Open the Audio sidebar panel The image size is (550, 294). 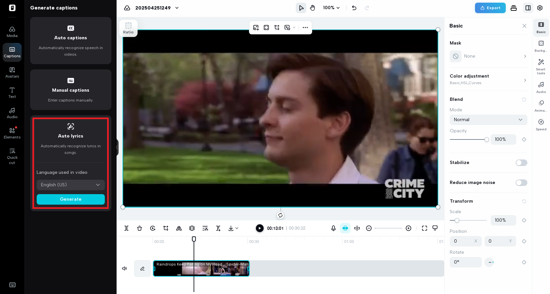[12, 113]
